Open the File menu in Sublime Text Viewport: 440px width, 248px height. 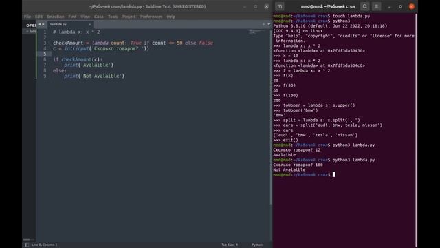pos(27,17)
